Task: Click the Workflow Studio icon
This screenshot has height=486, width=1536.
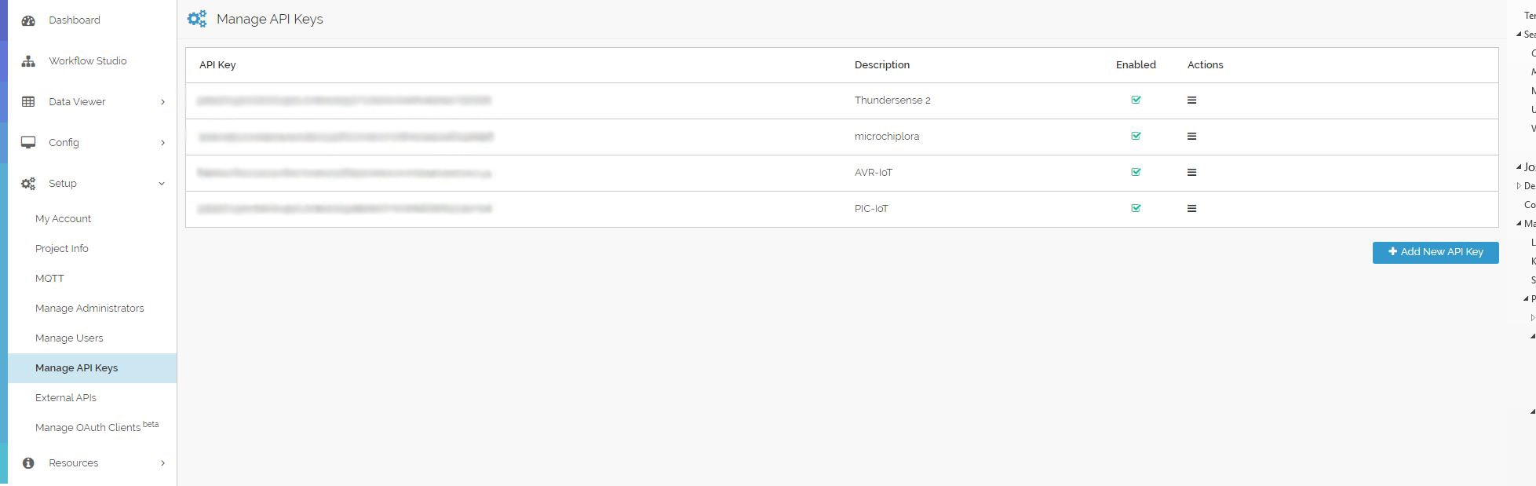Action: point(29,60)
